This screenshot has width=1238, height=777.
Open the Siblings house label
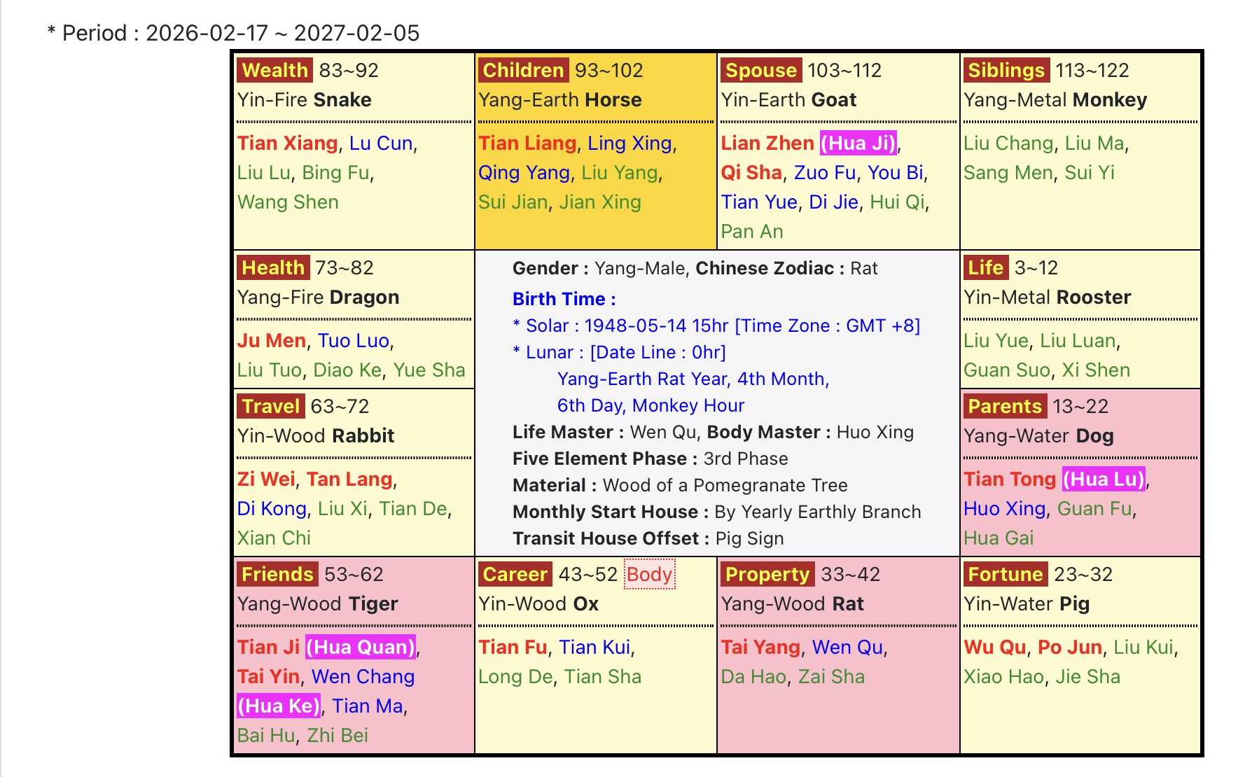tap(1006, 70)
